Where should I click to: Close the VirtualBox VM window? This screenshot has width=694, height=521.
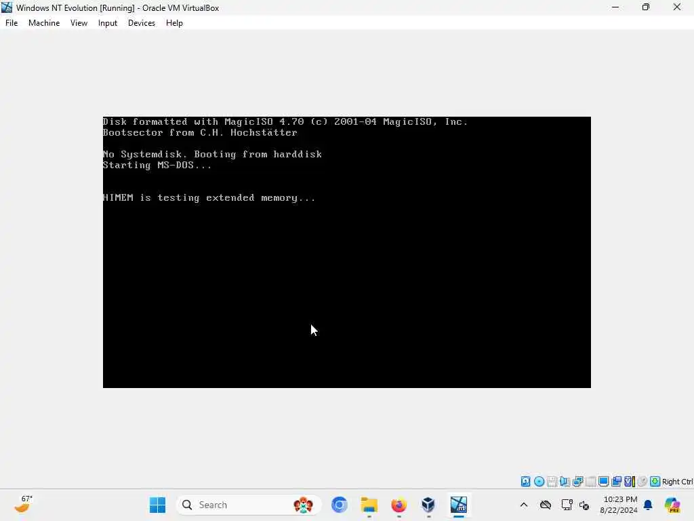[677, 7]
